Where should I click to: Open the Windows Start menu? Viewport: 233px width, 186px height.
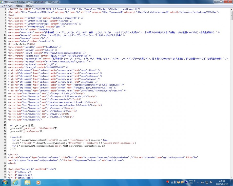pyautogui.click(x=5, y=182)
